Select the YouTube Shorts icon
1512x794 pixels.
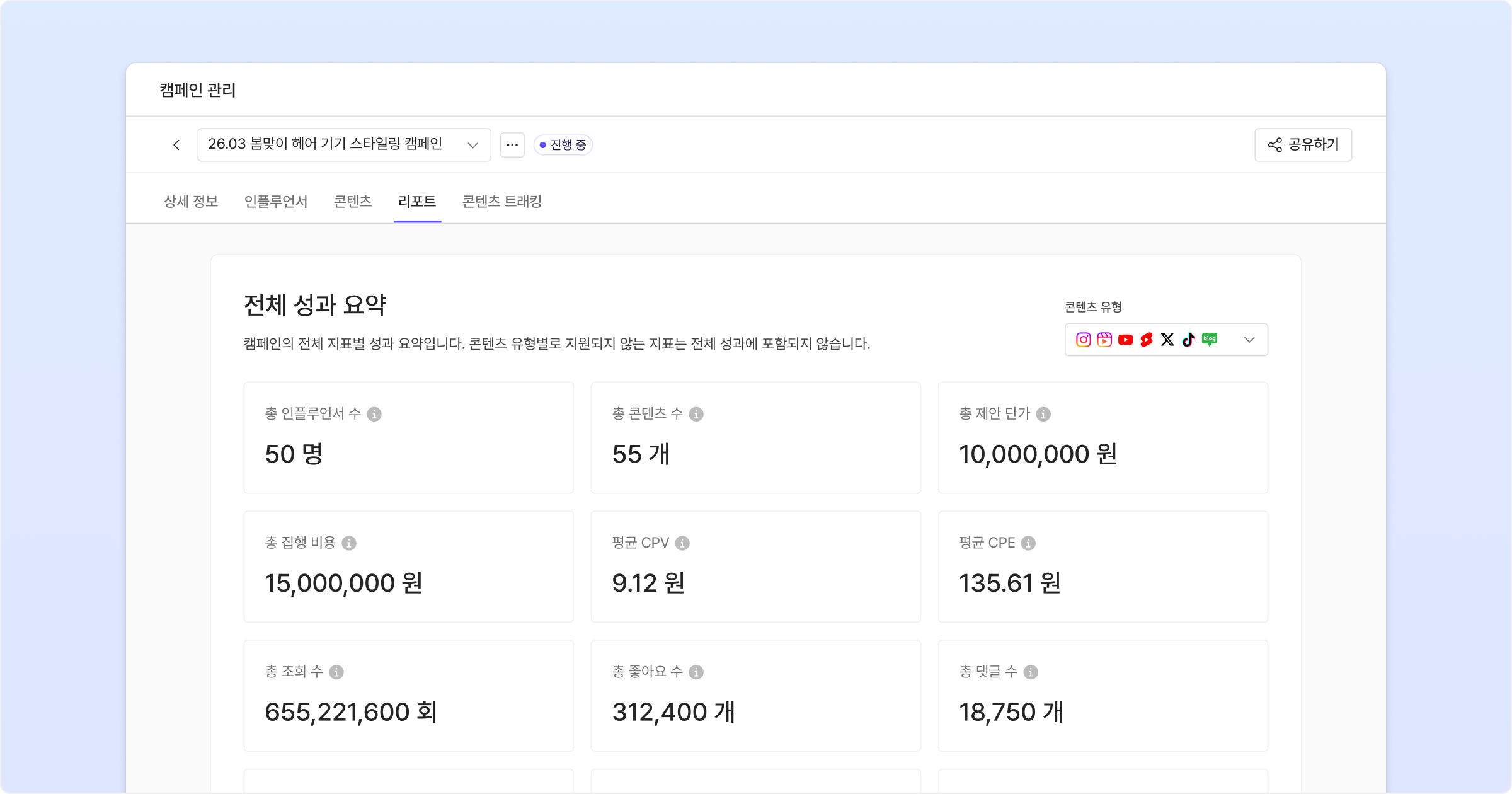(x=1147, y=340)
